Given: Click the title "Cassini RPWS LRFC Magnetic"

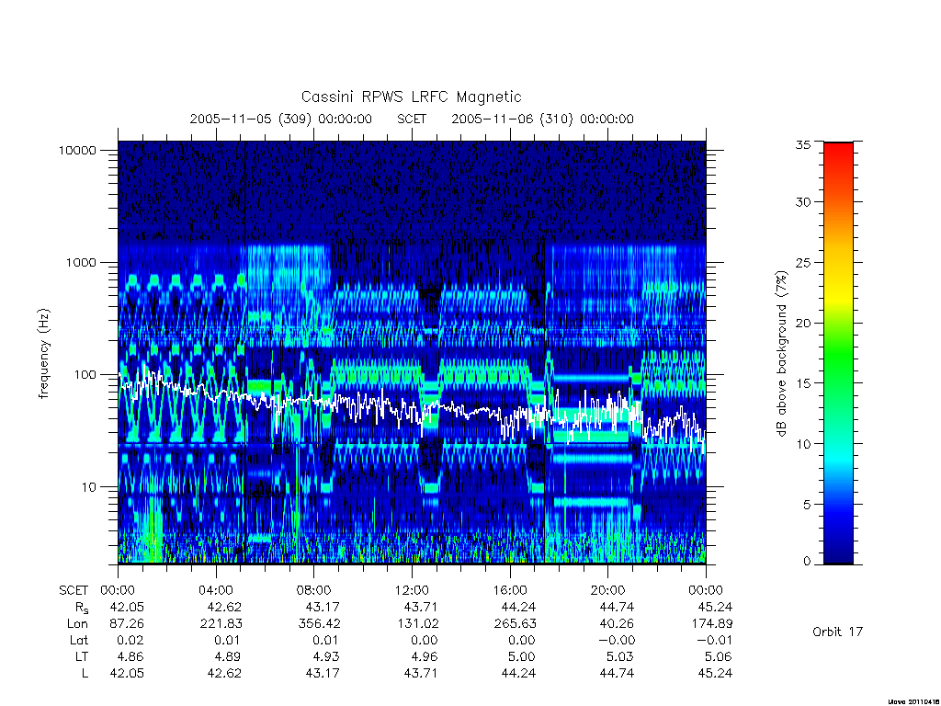Looking at the screenshot, I should [x=411, y=97].
